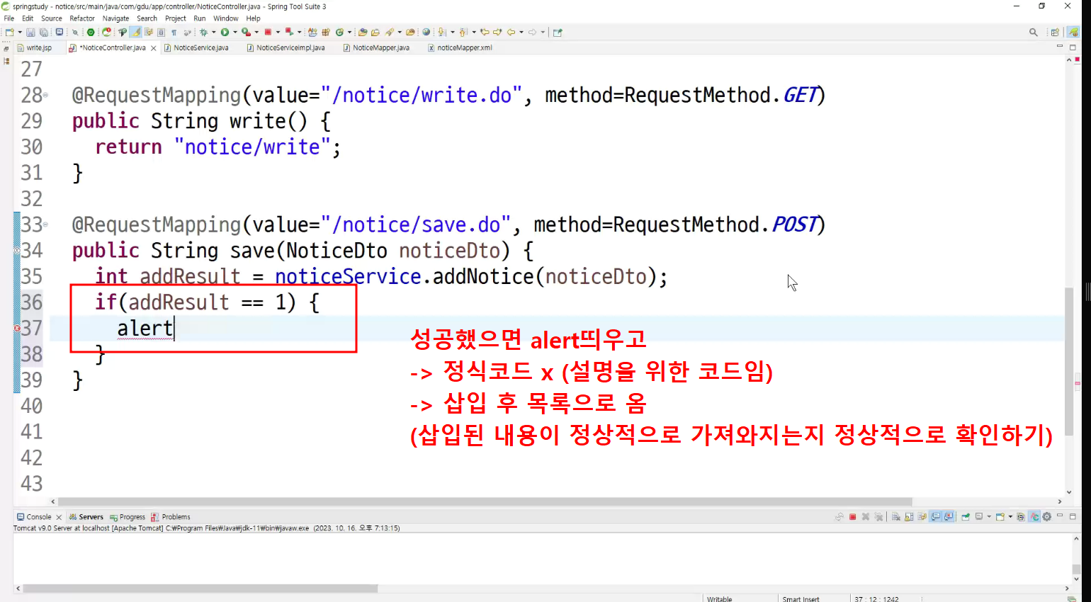Collapse the fold marker on line 28
Screen dimensions: 1091x602
[46, 95]
